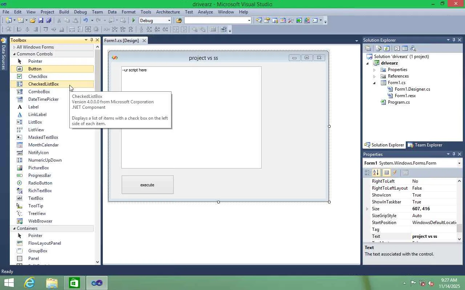Viewport: 465px width, 290px height.
Task: Open the Properties Window toolbar icon
Action: tap(267, 21)
